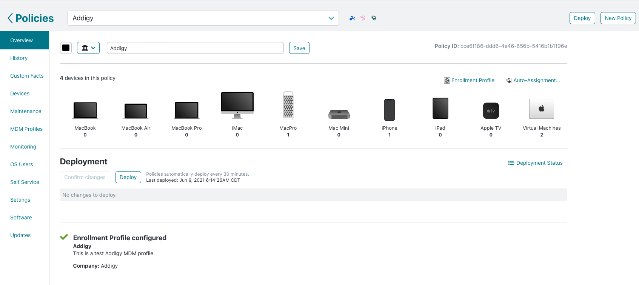Click the Policy ID value text

pyautogui.click(x=514, y=46)
